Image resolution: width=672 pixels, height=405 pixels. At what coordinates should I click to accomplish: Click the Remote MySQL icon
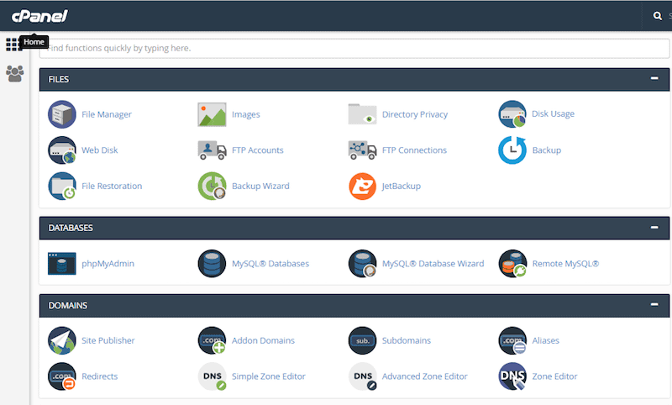(x=512, y=264)
